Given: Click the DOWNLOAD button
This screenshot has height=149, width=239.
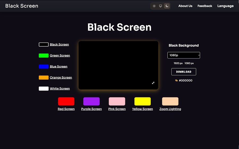Looking at the screenshot, I should click(184, 72).
